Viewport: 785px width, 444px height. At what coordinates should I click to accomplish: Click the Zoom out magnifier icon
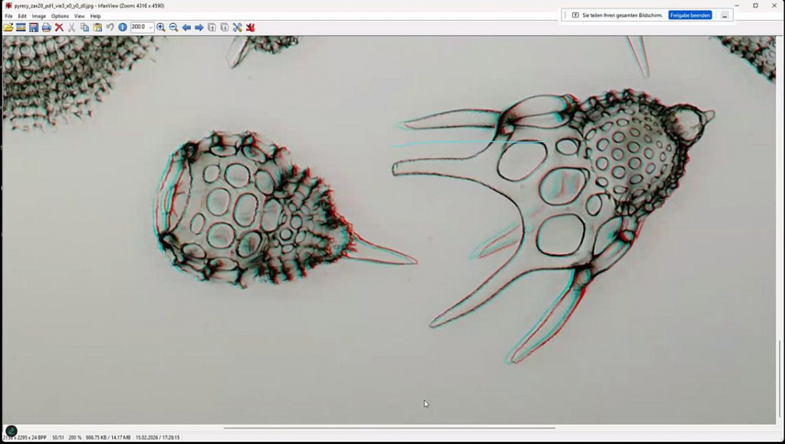click(x=174, y=27)
